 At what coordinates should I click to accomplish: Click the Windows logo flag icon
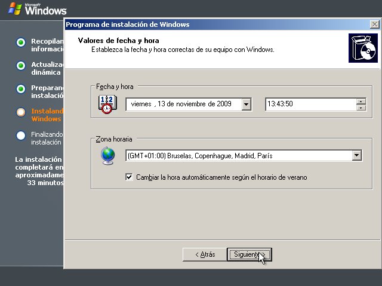coord(14,9)
